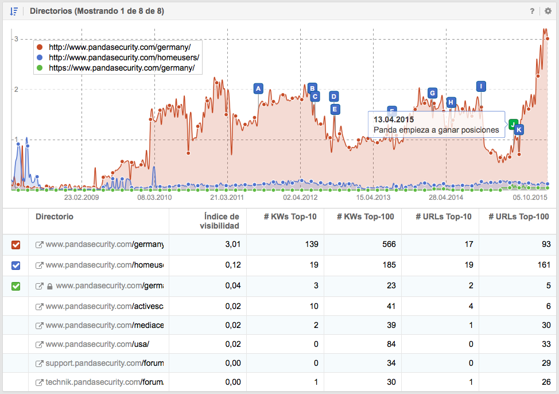The height and width of the screenshot is (394, 559).
Task: Click external link icon for activescan row
Action: pos(40,306)
